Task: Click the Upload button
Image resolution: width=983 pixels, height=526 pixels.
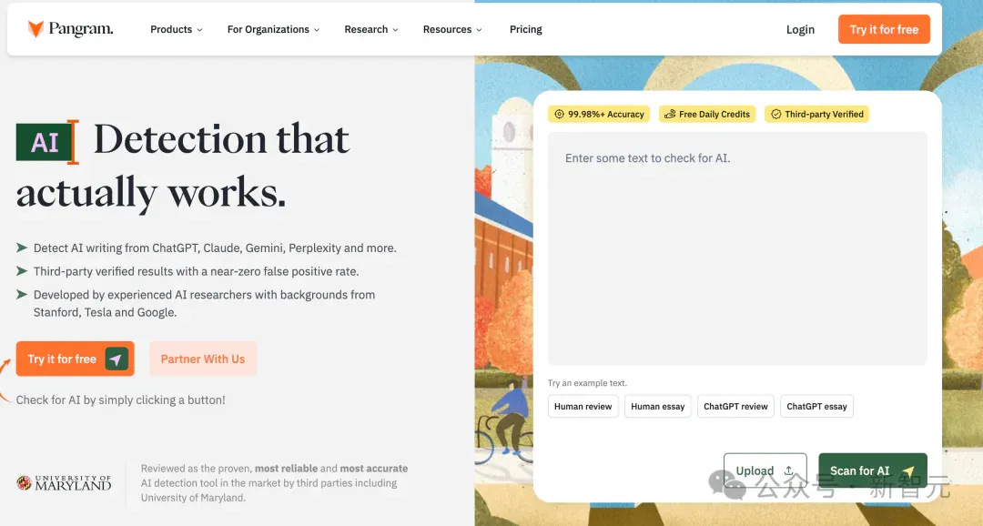Action: (765, 470)
